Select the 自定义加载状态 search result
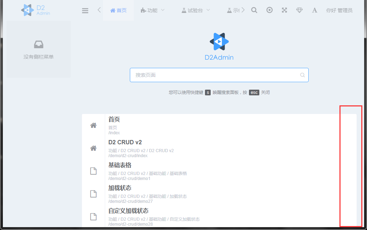The image size is (367, 230). pos(219,217)
